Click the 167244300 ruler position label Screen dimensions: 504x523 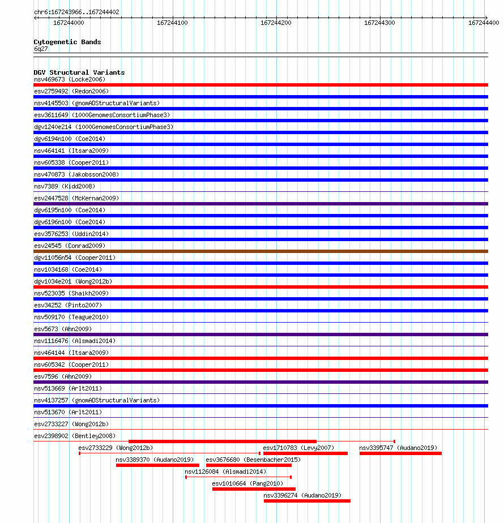(379, 23)
